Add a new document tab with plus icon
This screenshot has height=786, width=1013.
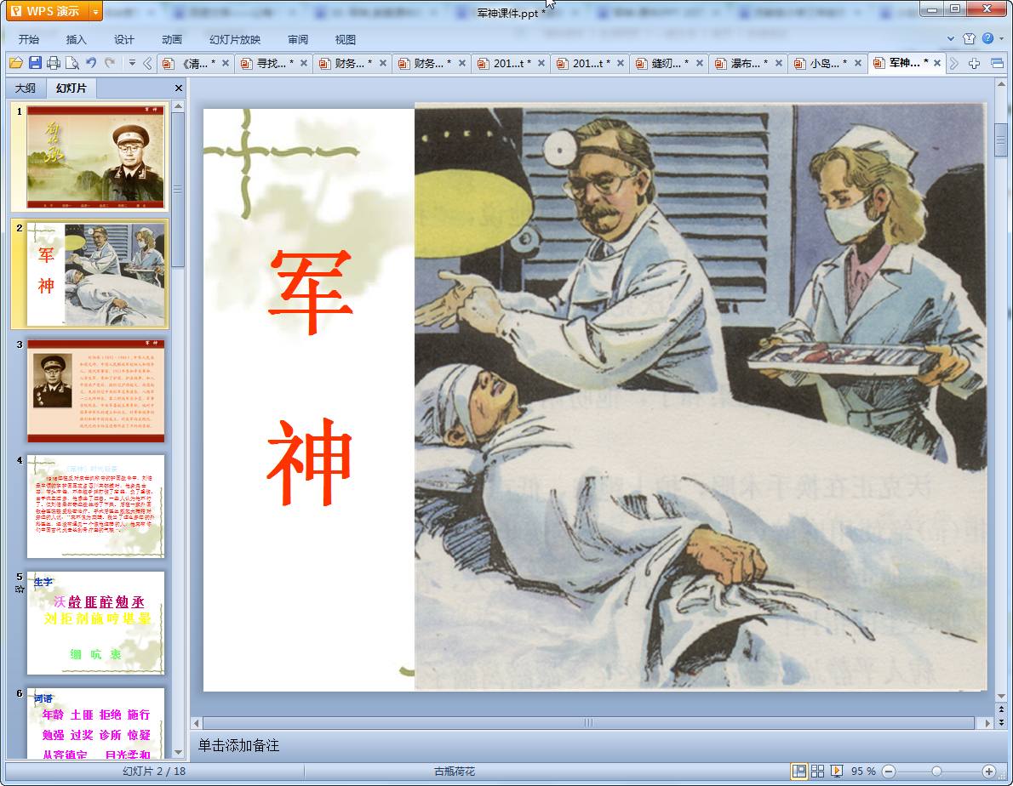[x=974, y=63]
